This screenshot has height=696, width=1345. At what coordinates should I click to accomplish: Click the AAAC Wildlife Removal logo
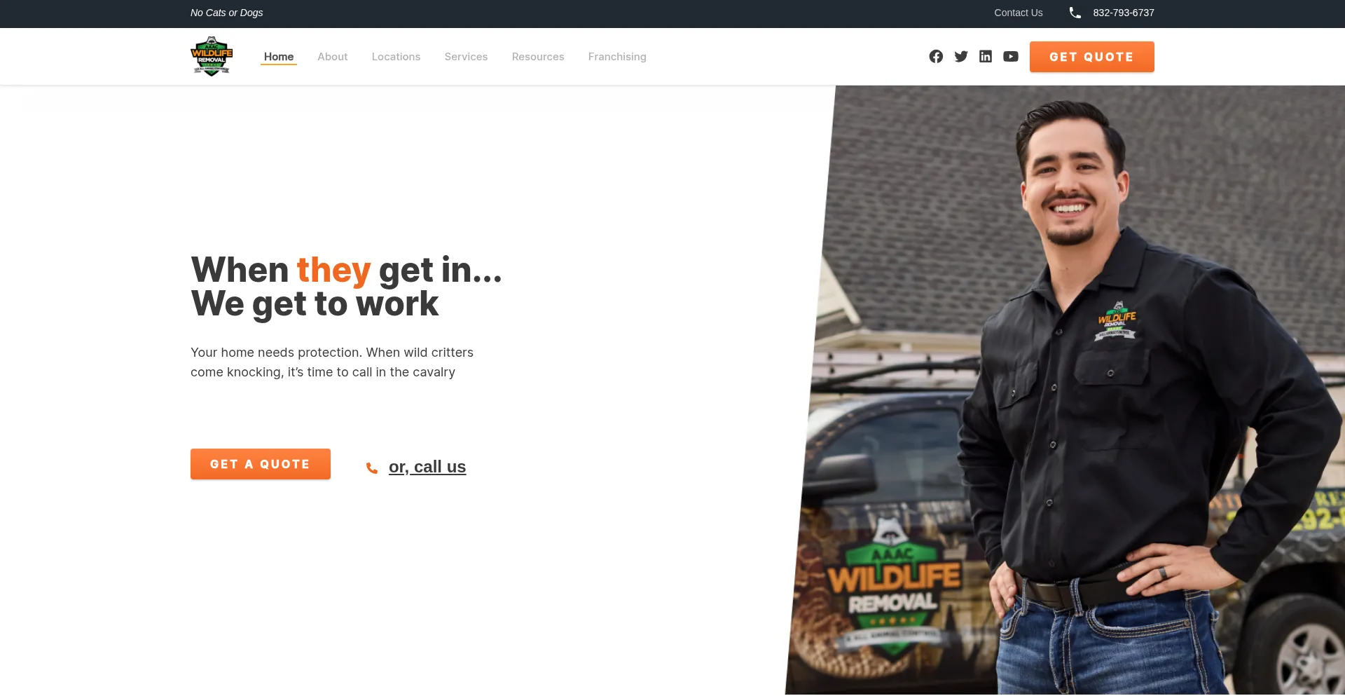point(212,56)
